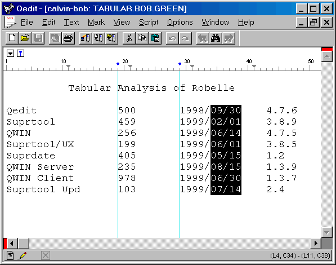The image size is (336, 265).
Task: Open the Options menu
Action: pos(180,23)
